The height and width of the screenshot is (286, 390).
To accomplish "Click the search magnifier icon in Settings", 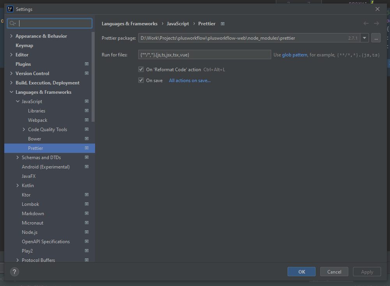I will (x=12, y=23).
